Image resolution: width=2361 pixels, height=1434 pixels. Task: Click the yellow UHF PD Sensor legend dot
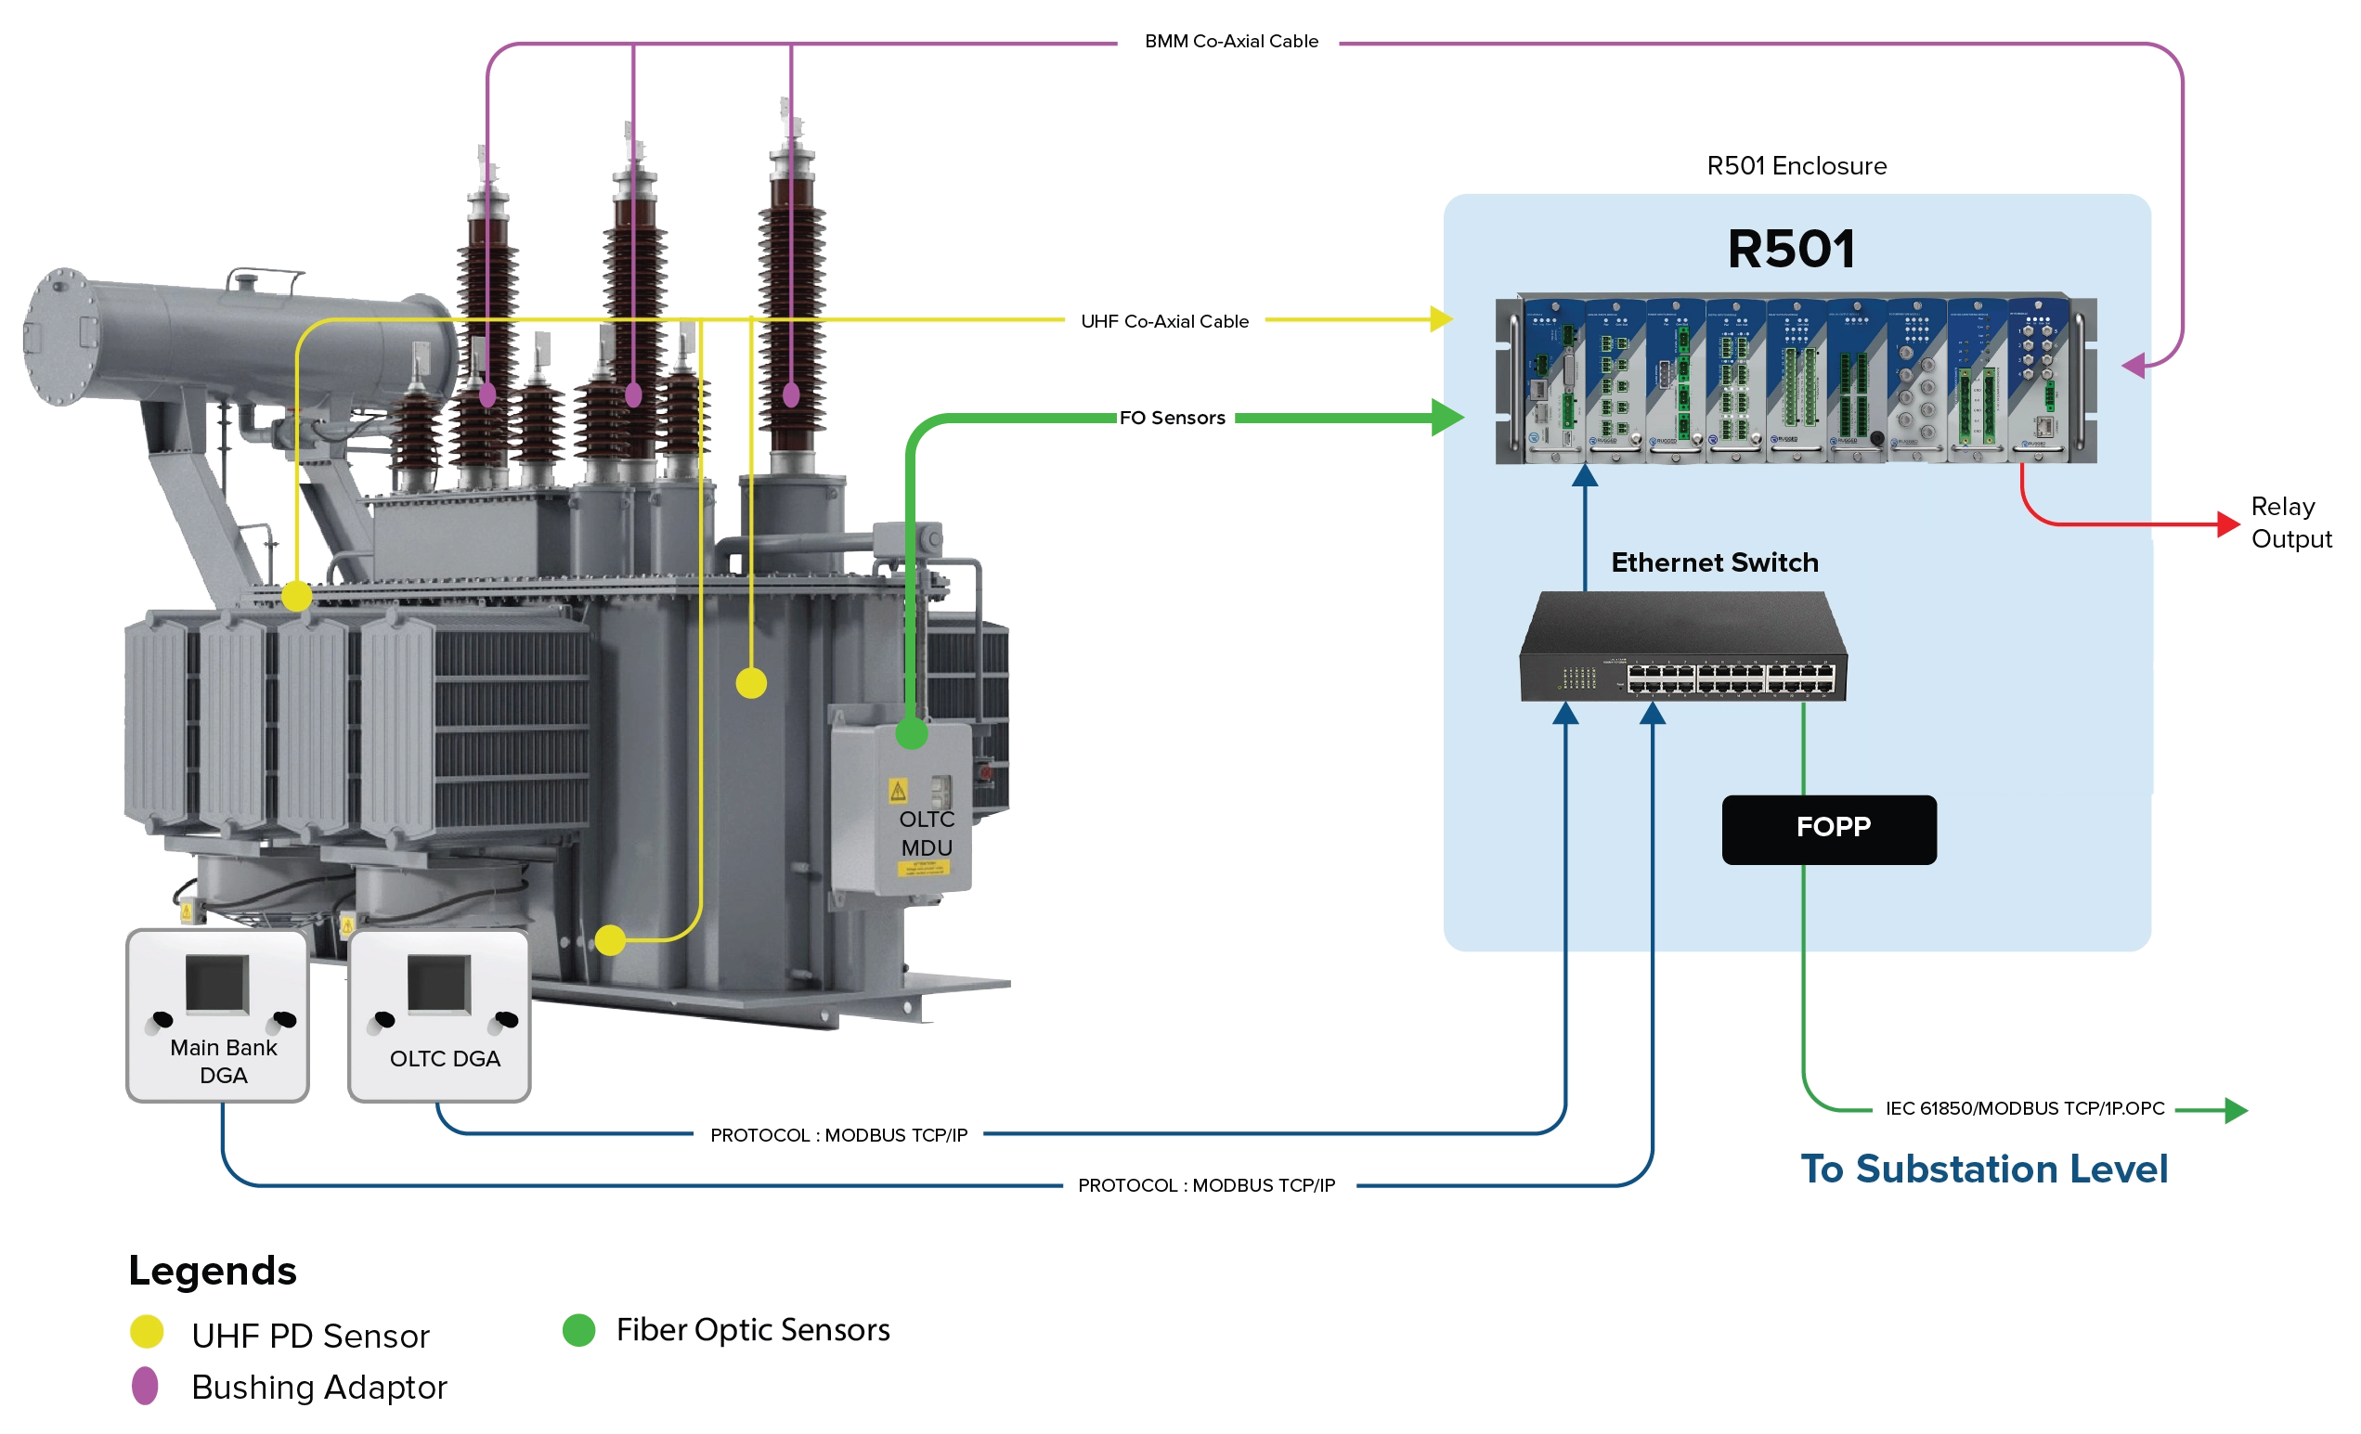pos(147,1332)
